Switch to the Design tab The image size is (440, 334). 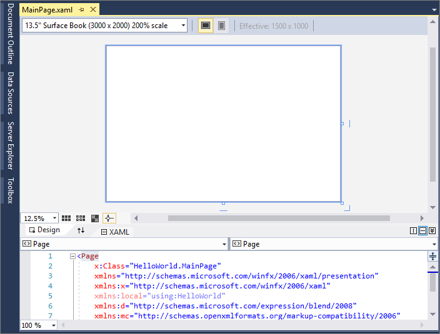click(44, 230)
